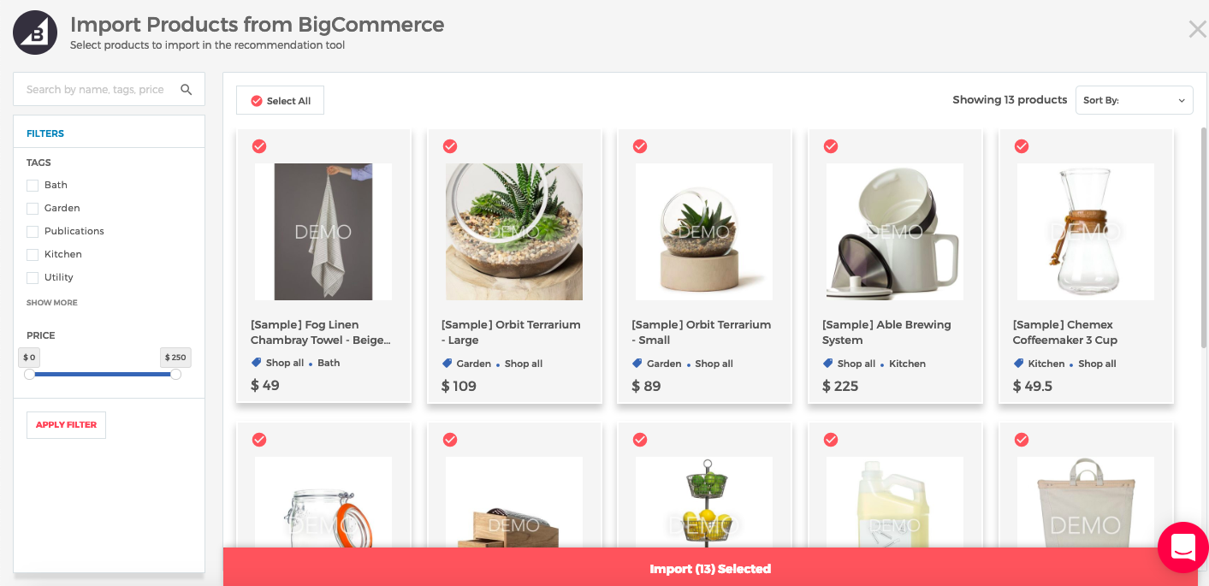Screen dimensions: 1209x586
Task: Deselect the Able Brewing System checkmark
Action: coord(831,146)
